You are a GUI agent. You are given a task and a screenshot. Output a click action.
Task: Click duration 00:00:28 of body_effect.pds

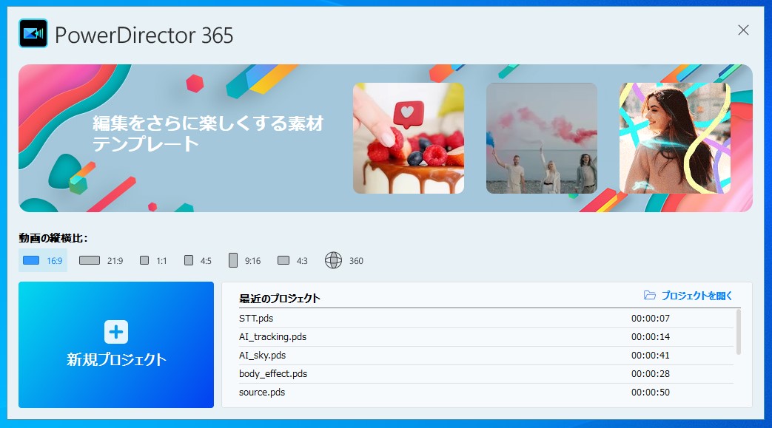coord(651,374)
